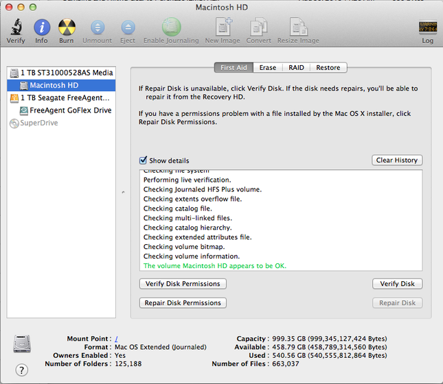Select FreeAgent GoFlex Drive volume
The image size is (443, 384).
61,110
